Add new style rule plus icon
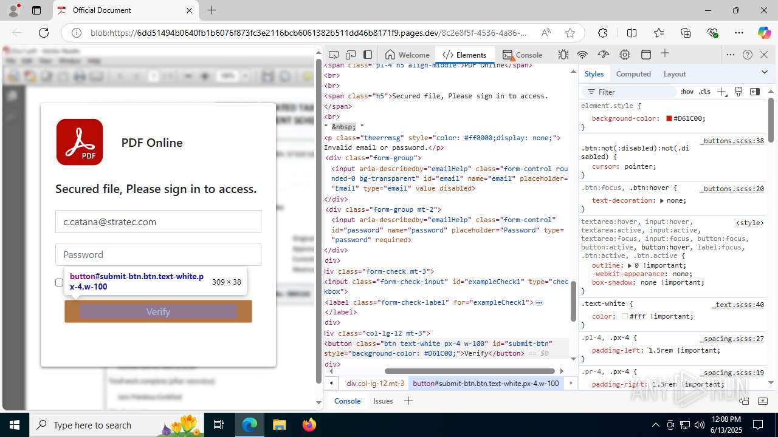The image size is (778, 437). 721,92
